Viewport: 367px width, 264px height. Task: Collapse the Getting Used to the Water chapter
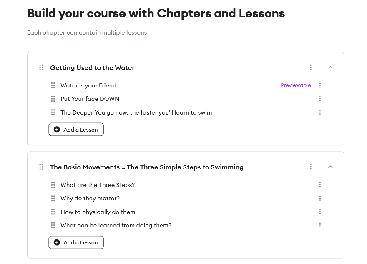click(330, 67)
